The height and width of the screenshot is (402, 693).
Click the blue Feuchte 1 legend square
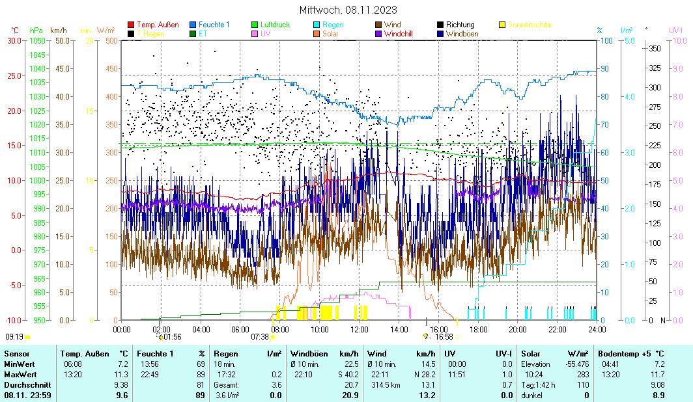[x=193, y=25]
